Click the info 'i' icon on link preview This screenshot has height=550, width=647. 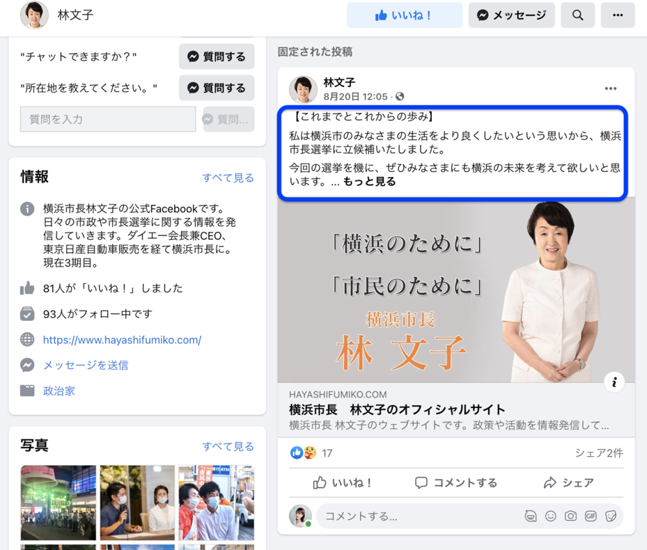(x=614, y=382)
